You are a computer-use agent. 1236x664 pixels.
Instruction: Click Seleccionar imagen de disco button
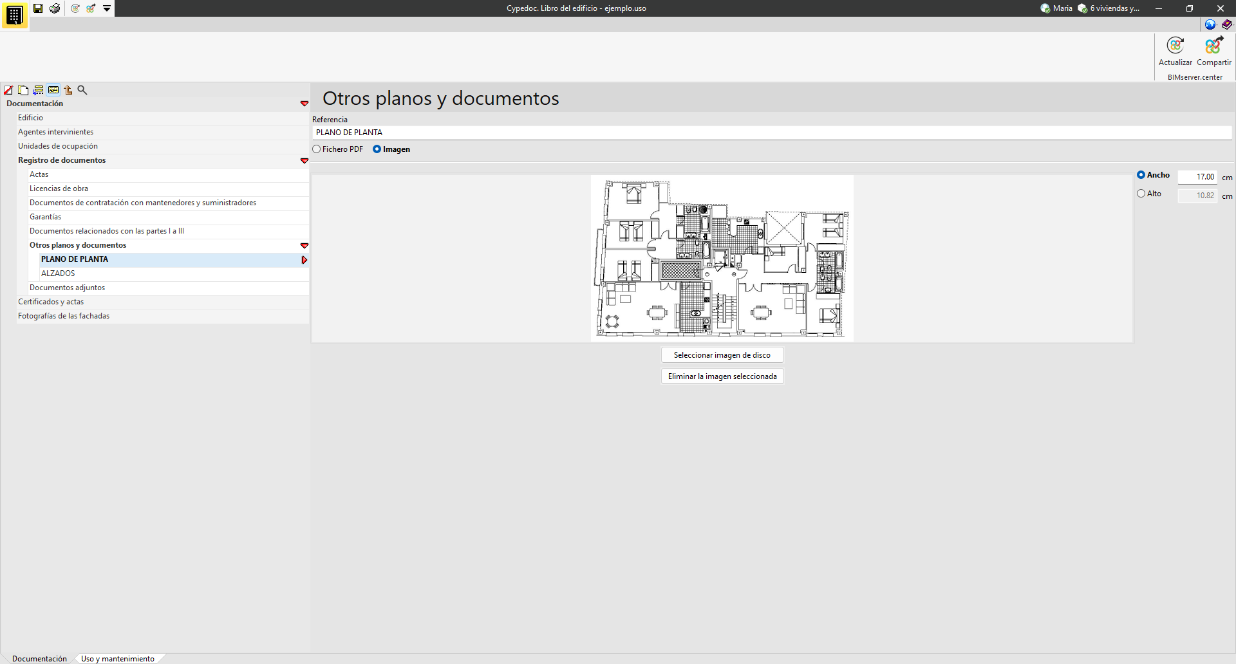tap(722, 355)
